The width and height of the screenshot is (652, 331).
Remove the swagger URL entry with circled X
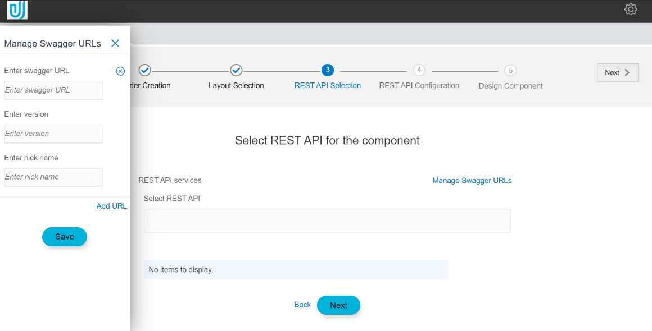[120, 71]
